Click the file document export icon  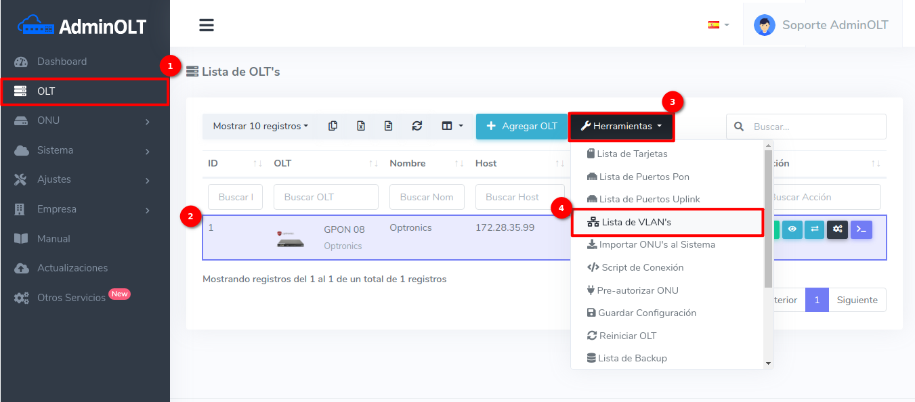pyautogui.click(x=389, y=126)
